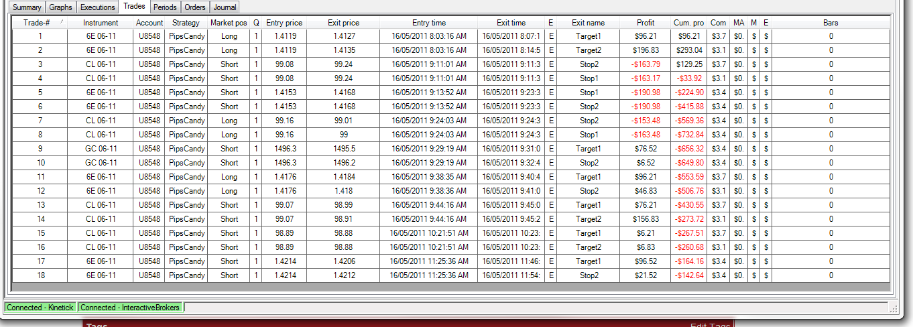Select the -$163.79 profit cell
Image resolution: width=913 pixels, height=327 pixels.
coord(646,64)
